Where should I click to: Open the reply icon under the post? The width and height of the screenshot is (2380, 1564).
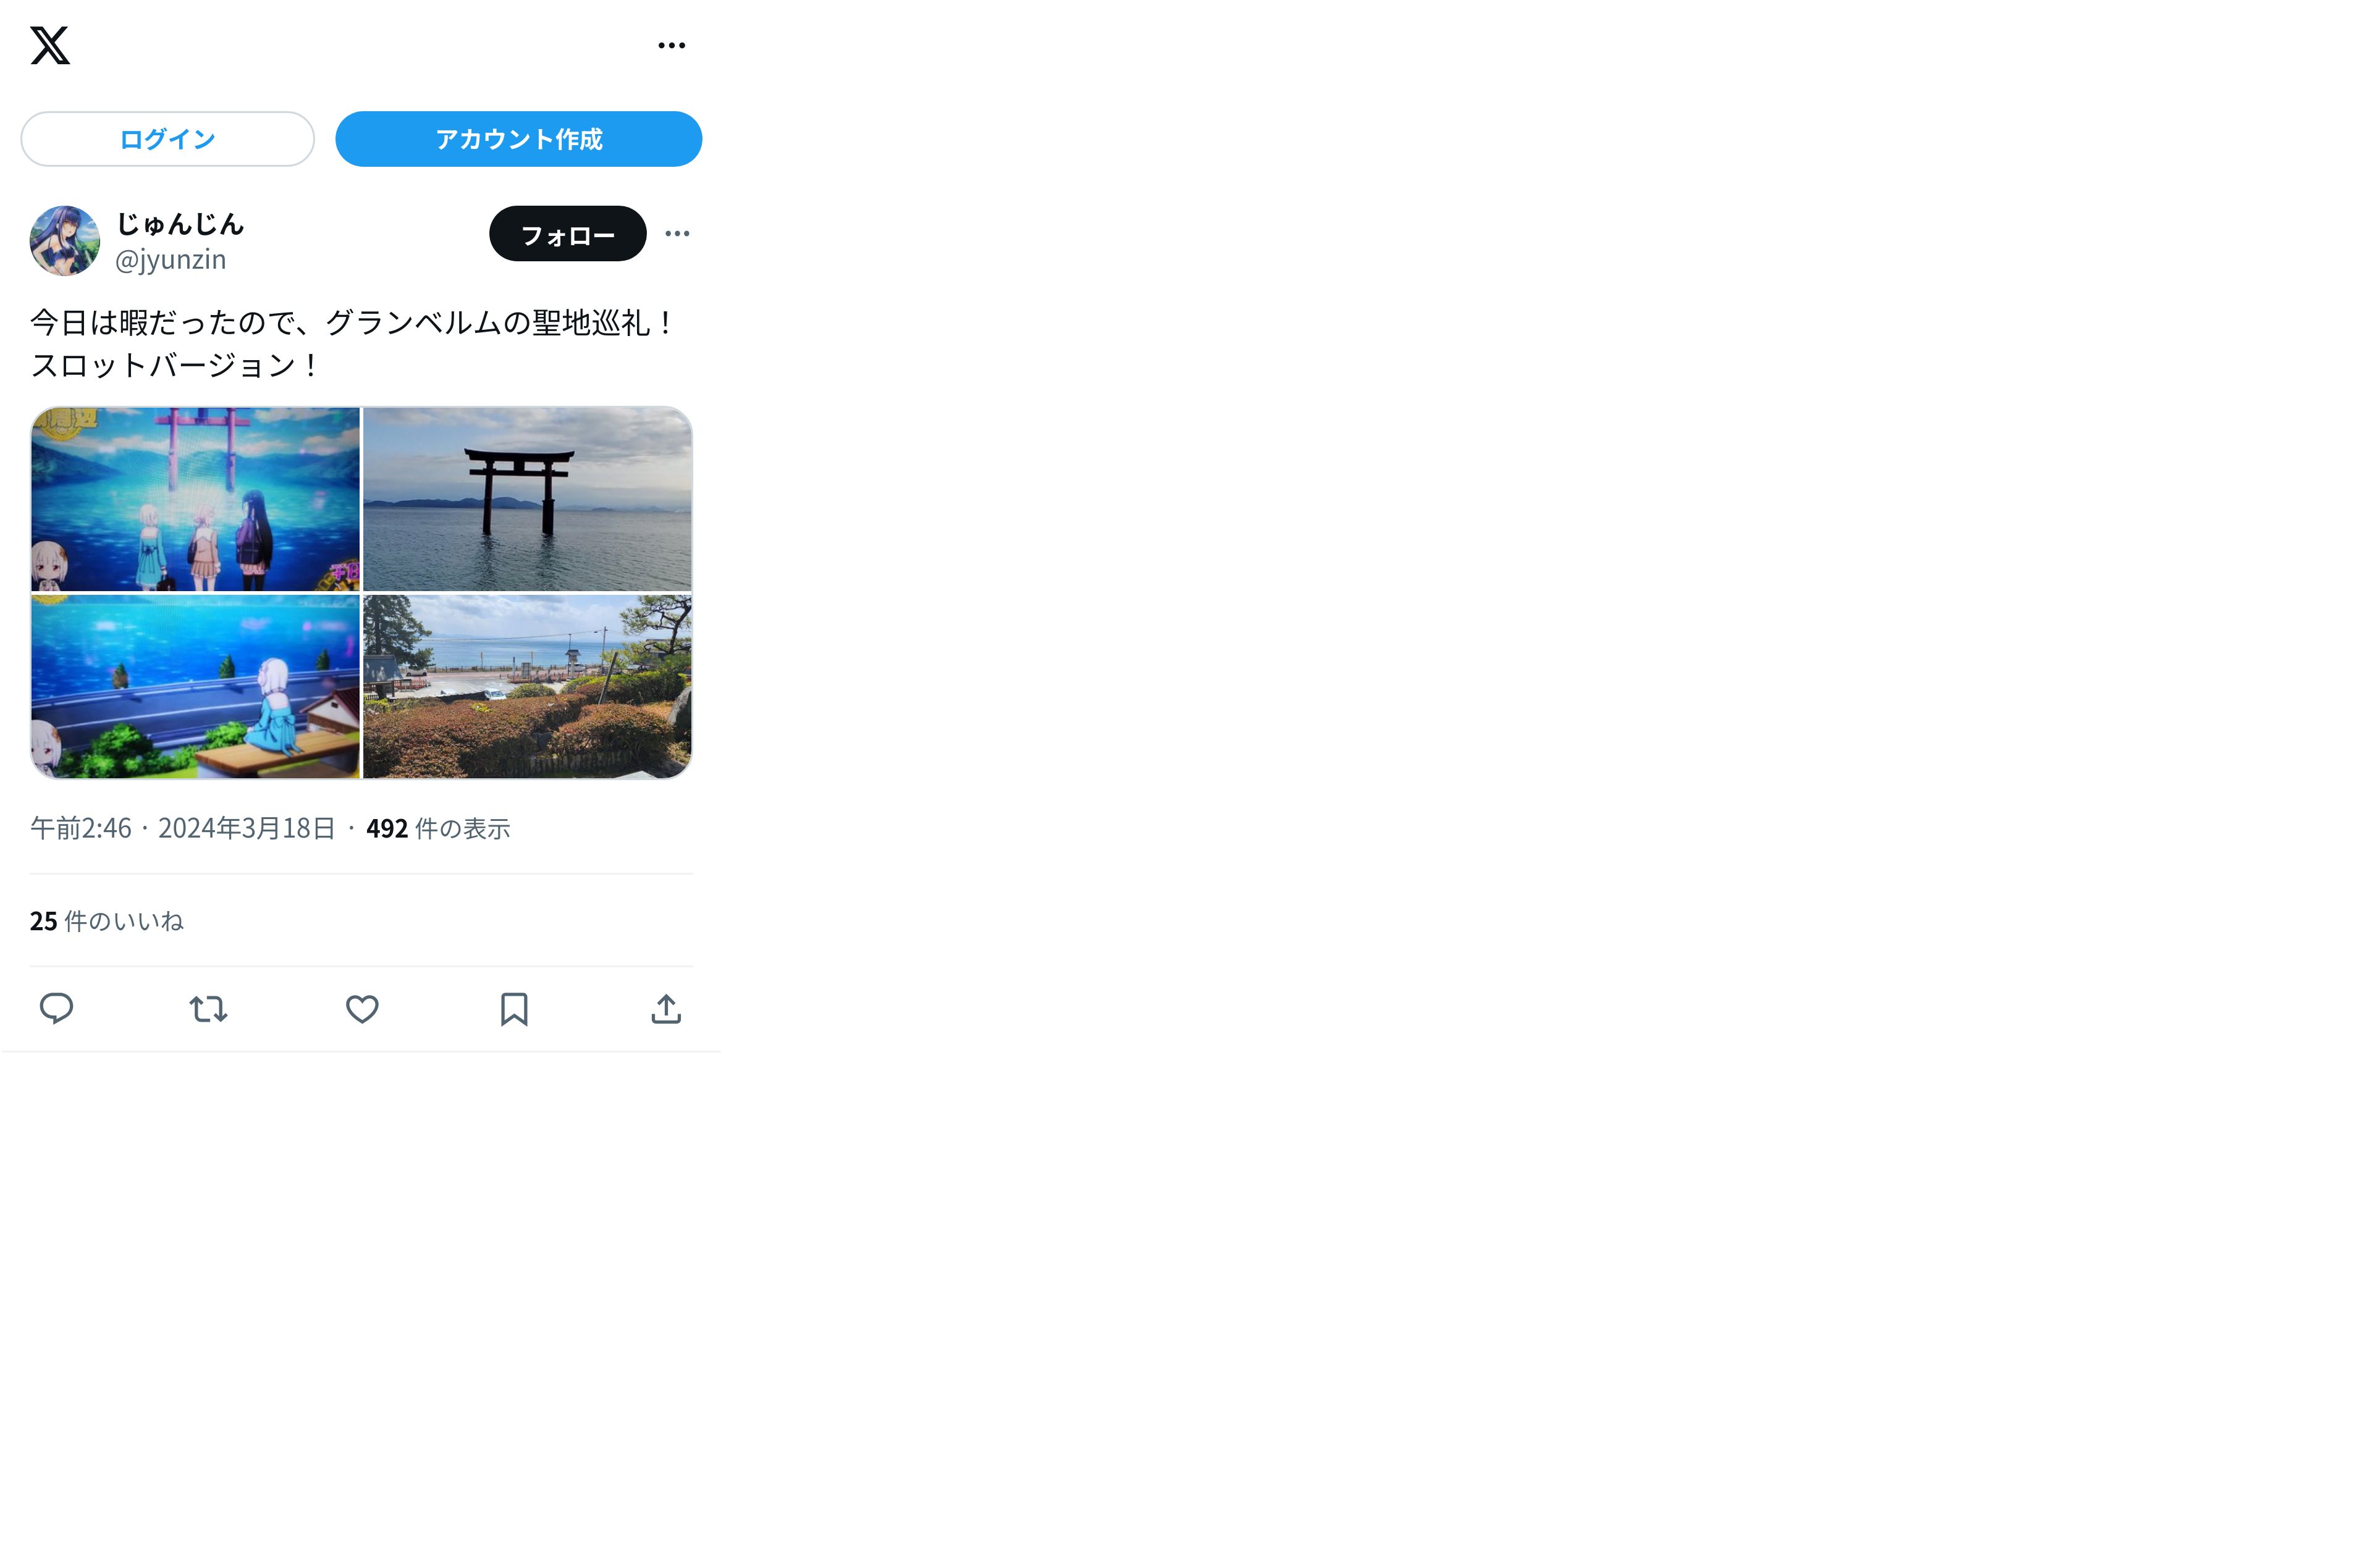56,1008
